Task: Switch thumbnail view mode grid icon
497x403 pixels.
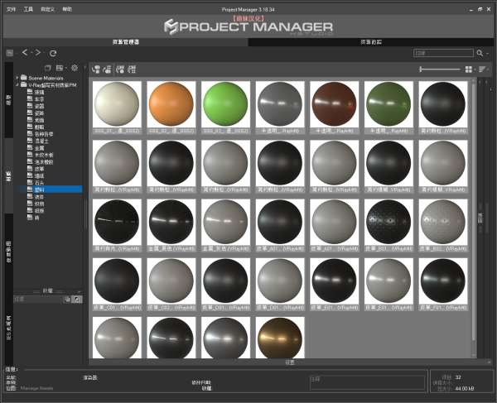Action: (x=468, y=70)
